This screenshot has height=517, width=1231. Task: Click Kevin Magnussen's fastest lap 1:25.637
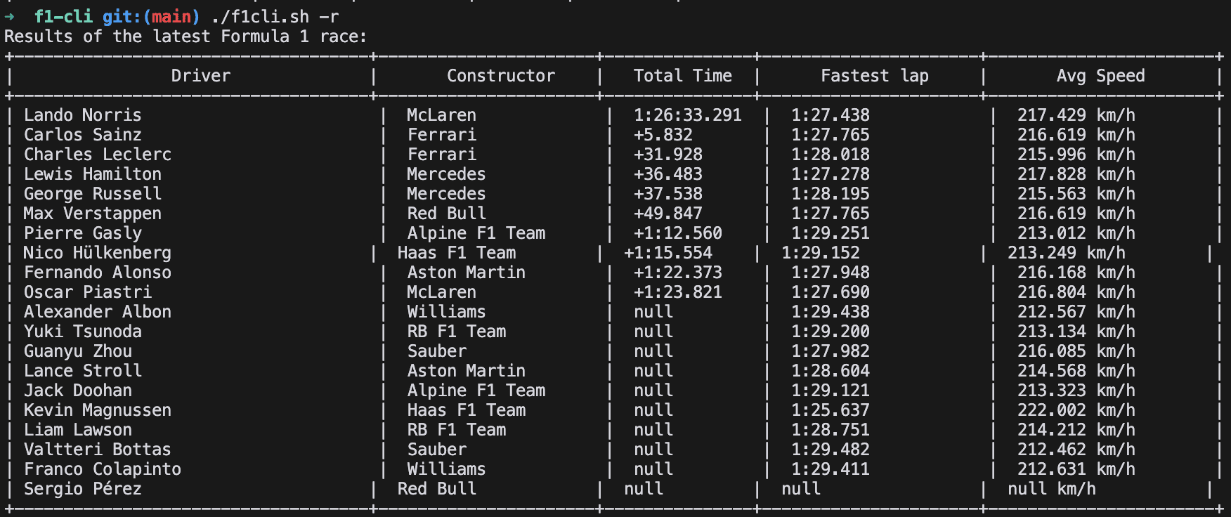pos(831,410)
